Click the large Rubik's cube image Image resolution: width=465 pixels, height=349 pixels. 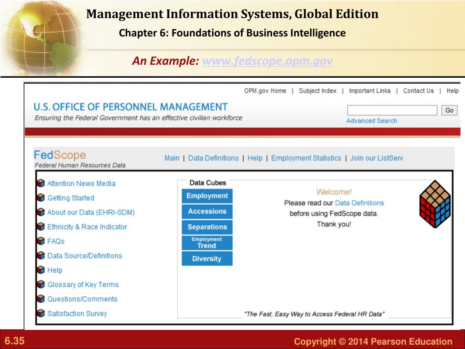435,204
